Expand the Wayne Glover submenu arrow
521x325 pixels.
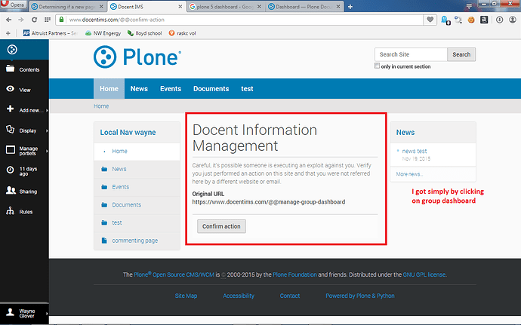click(47, 314)
